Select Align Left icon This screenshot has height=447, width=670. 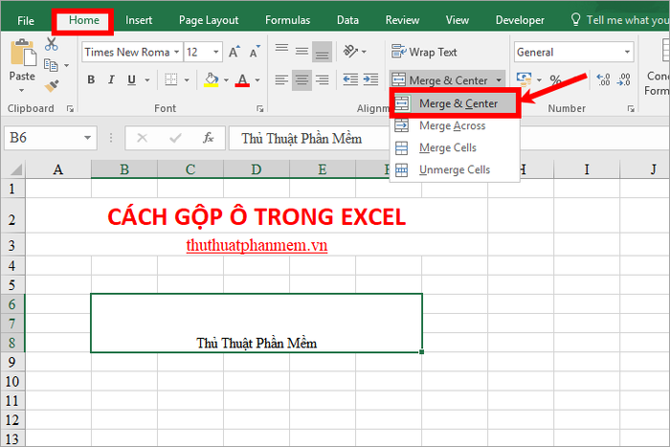[x=281, y=79]
